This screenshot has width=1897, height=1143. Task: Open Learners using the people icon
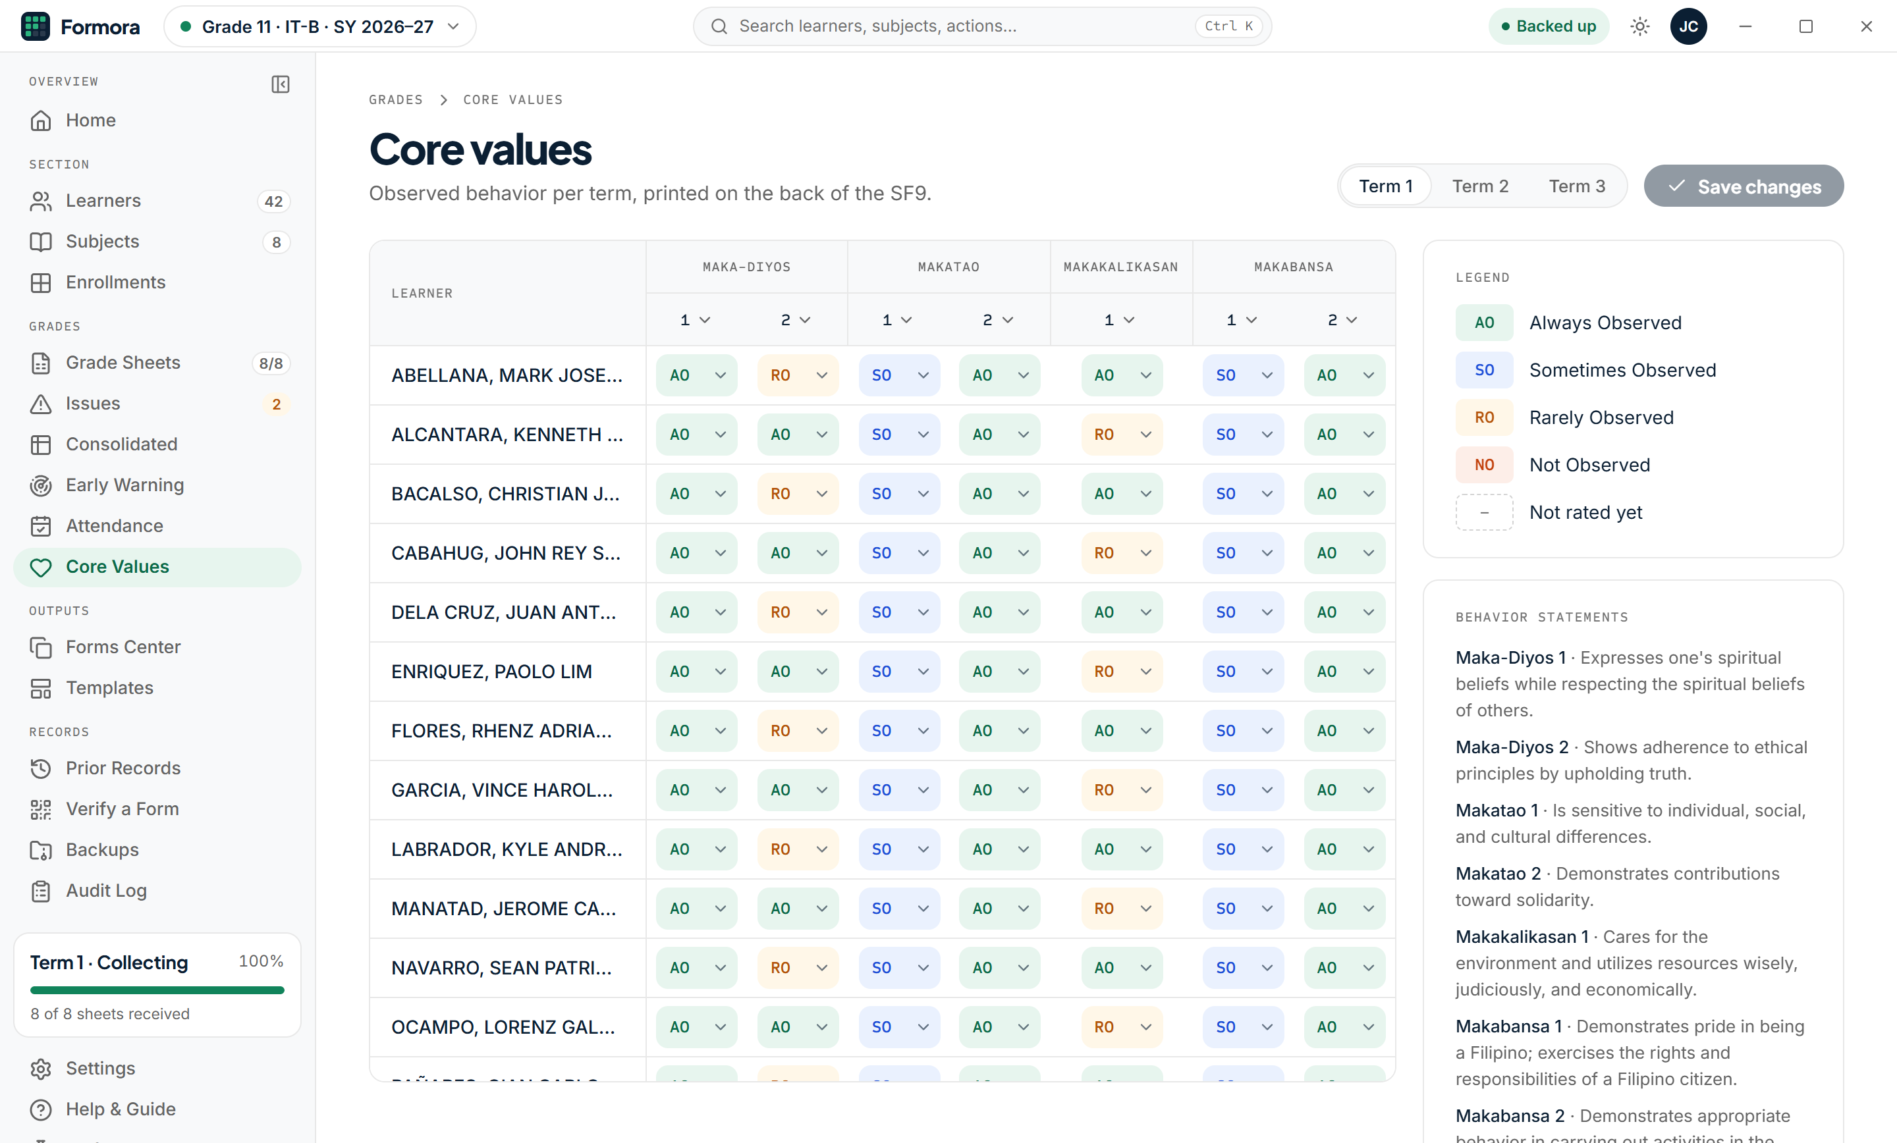click(41, 201)
